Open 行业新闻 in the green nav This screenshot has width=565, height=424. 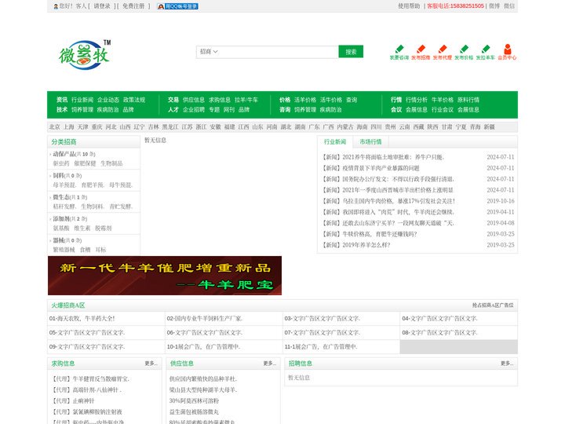click(82, 100)
